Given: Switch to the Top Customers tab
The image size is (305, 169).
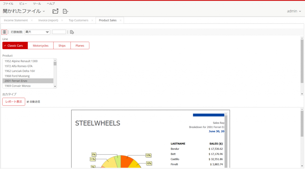Looking at the screenshot, I should coord(78,20).
